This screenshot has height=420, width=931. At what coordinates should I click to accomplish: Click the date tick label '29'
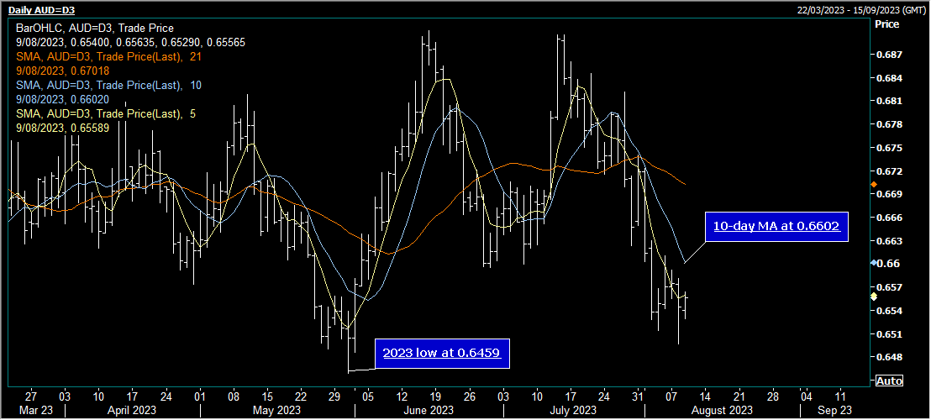(335, 396)
